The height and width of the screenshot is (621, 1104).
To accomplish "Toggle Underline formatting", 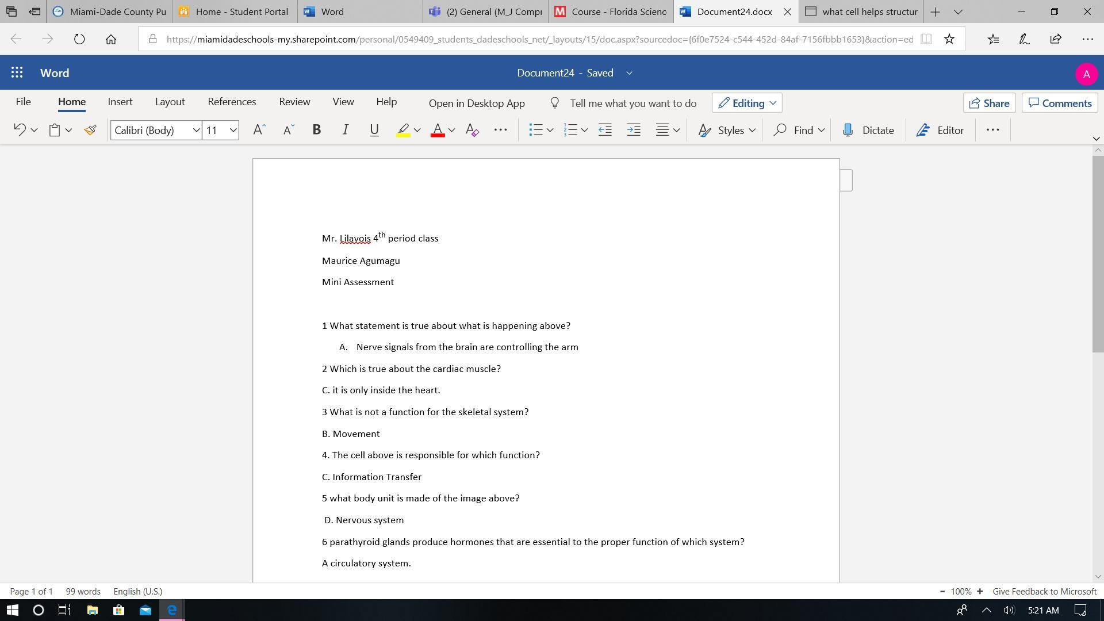I will coord(374,130).
